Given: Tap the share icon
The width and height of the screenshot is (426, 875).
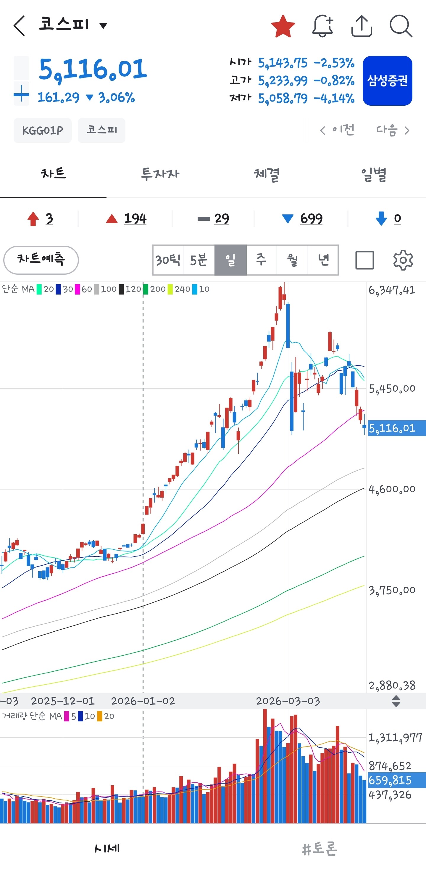Looking at the screenshot, I should coord(362,26).
